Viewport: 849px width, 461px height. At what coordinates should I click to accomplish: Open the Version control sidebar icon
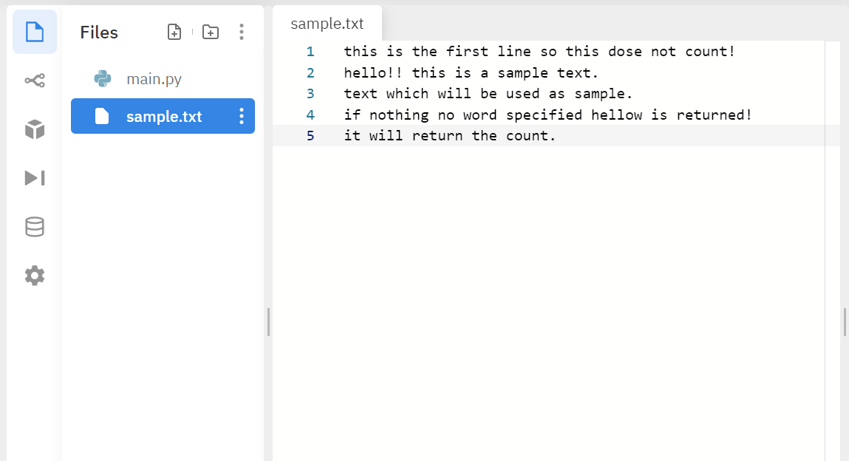tap(35, 81)
